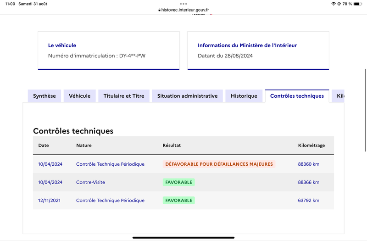
Task: Click the page's vertical scrollbar
Action: point(366,110)
